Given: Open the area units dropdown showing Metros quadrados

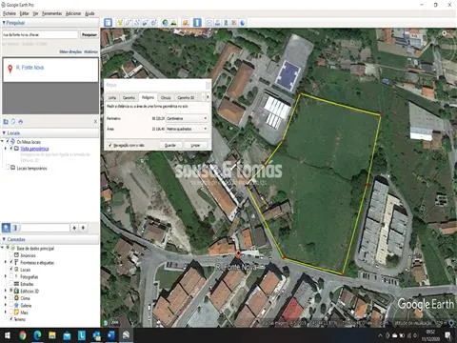Looking at the screenshot, I should coord(187,129).
